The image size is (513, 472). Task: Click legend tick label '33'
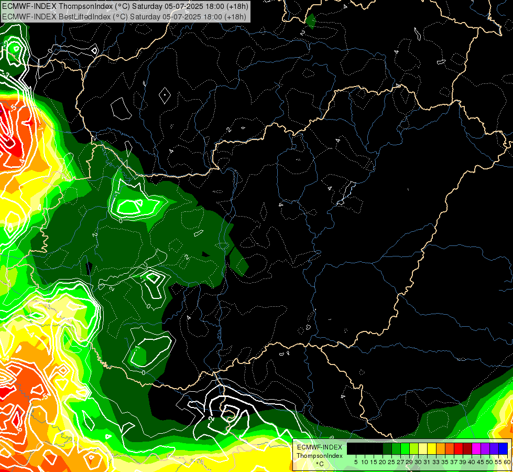click(x=436, y=462)
